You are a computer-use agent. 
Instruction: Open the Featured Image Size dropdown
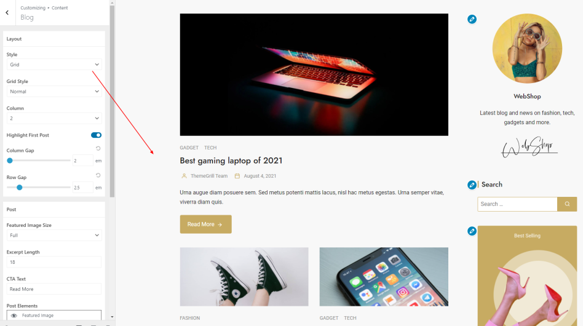pos(54,236)
